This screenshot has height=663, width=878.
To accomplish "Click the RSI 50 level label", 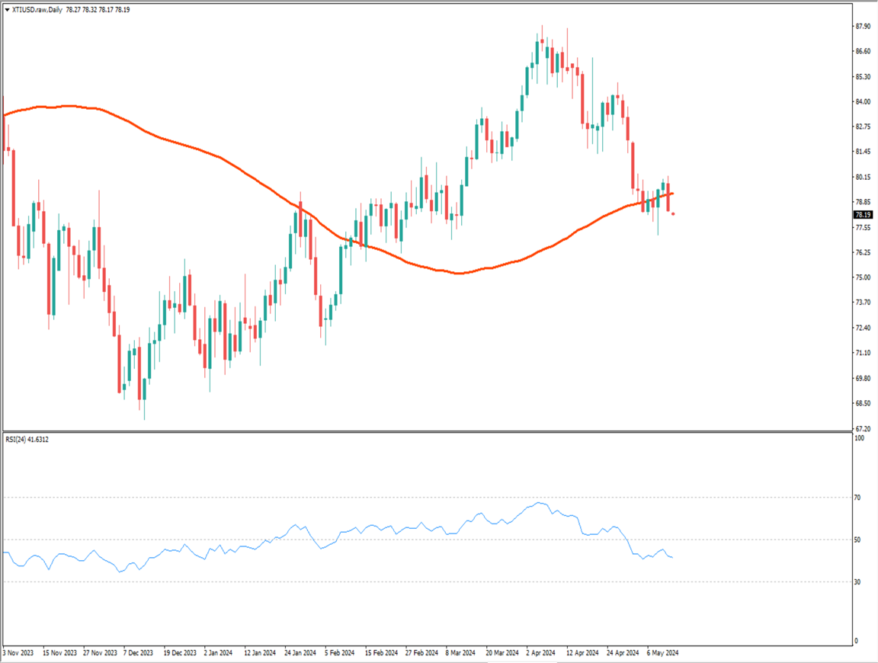I will [x=857, y=540].
